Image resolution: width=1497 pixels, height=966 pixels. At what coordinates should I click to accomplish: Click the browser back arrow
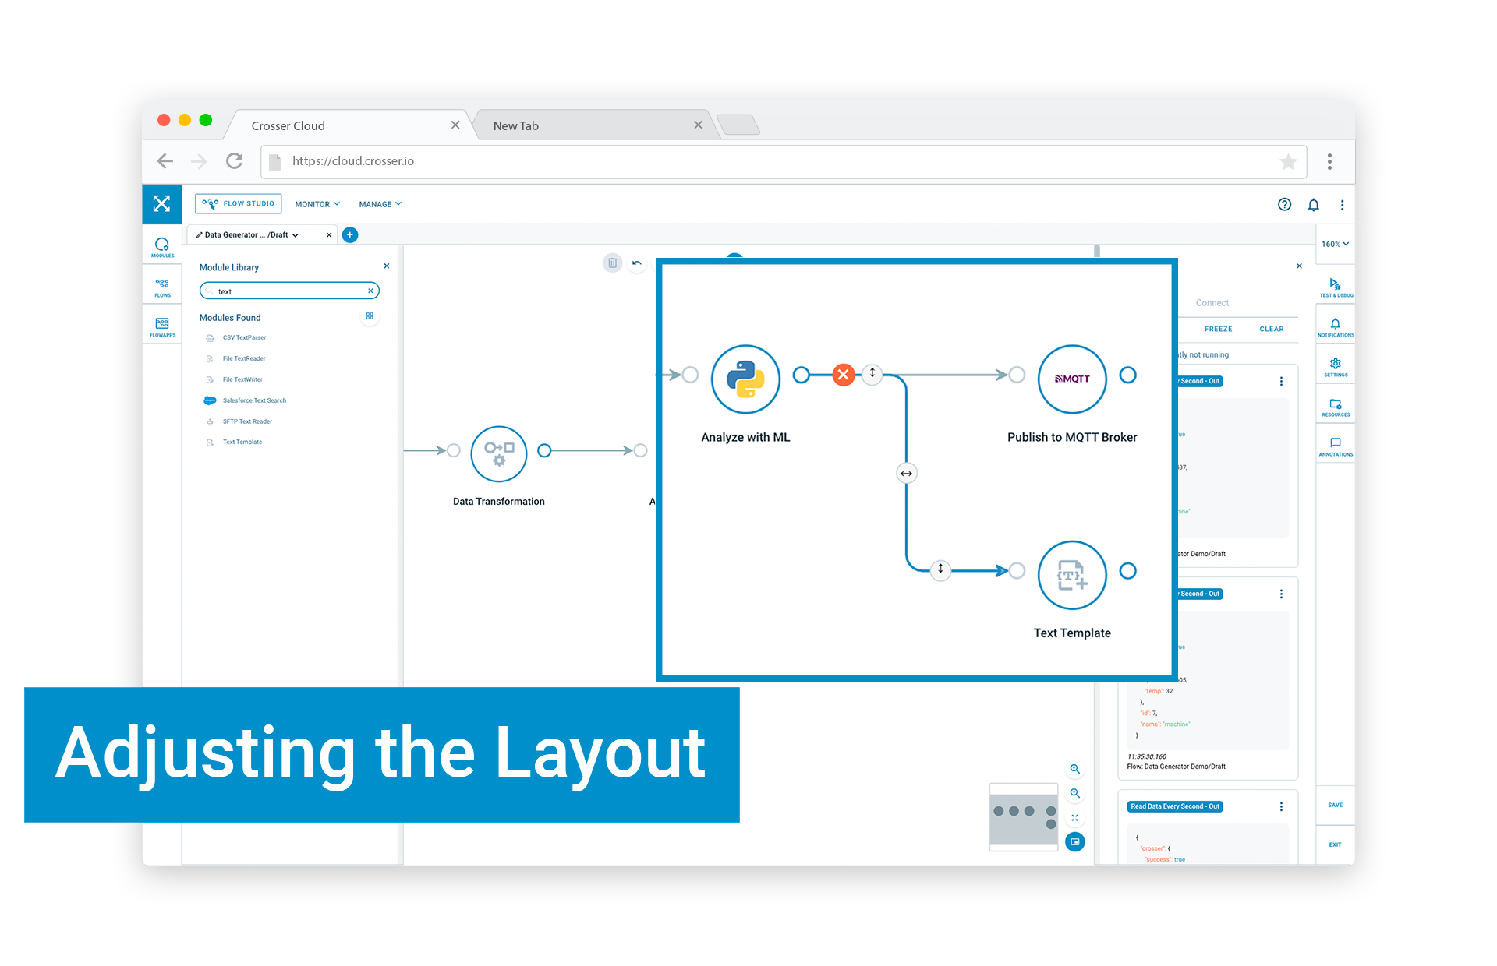click(x=165, y=161)
